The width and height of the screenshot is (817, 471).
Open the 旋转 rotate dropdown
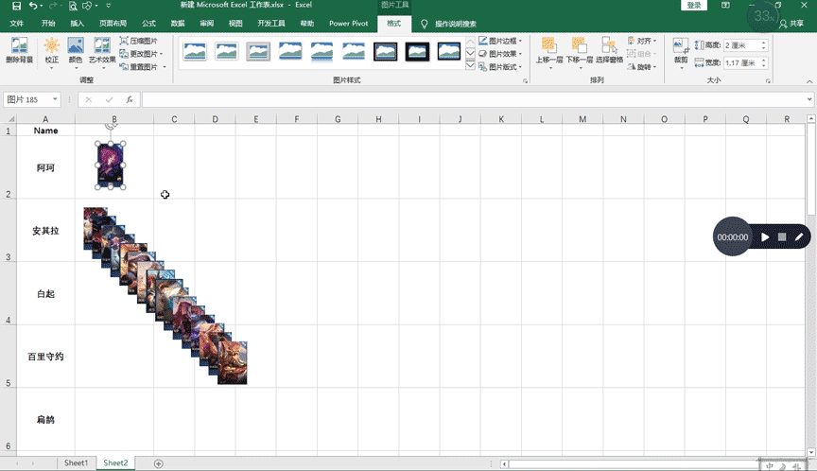click(642, 67)
